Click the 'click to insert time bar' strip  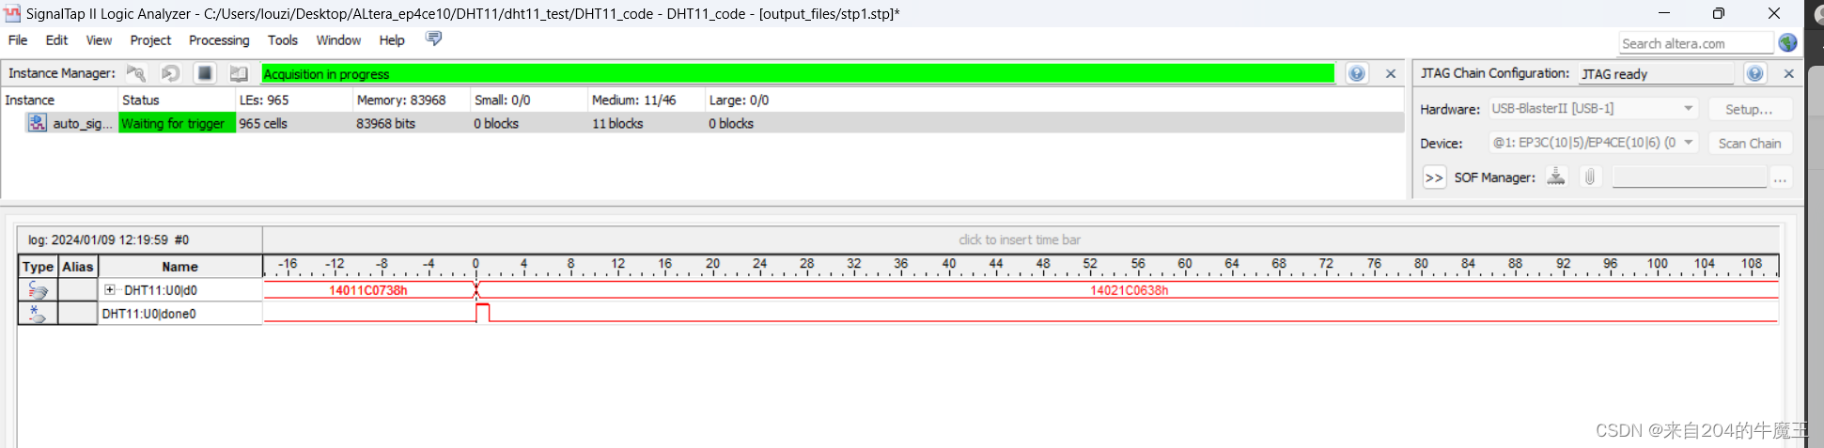pos(1021,239)
